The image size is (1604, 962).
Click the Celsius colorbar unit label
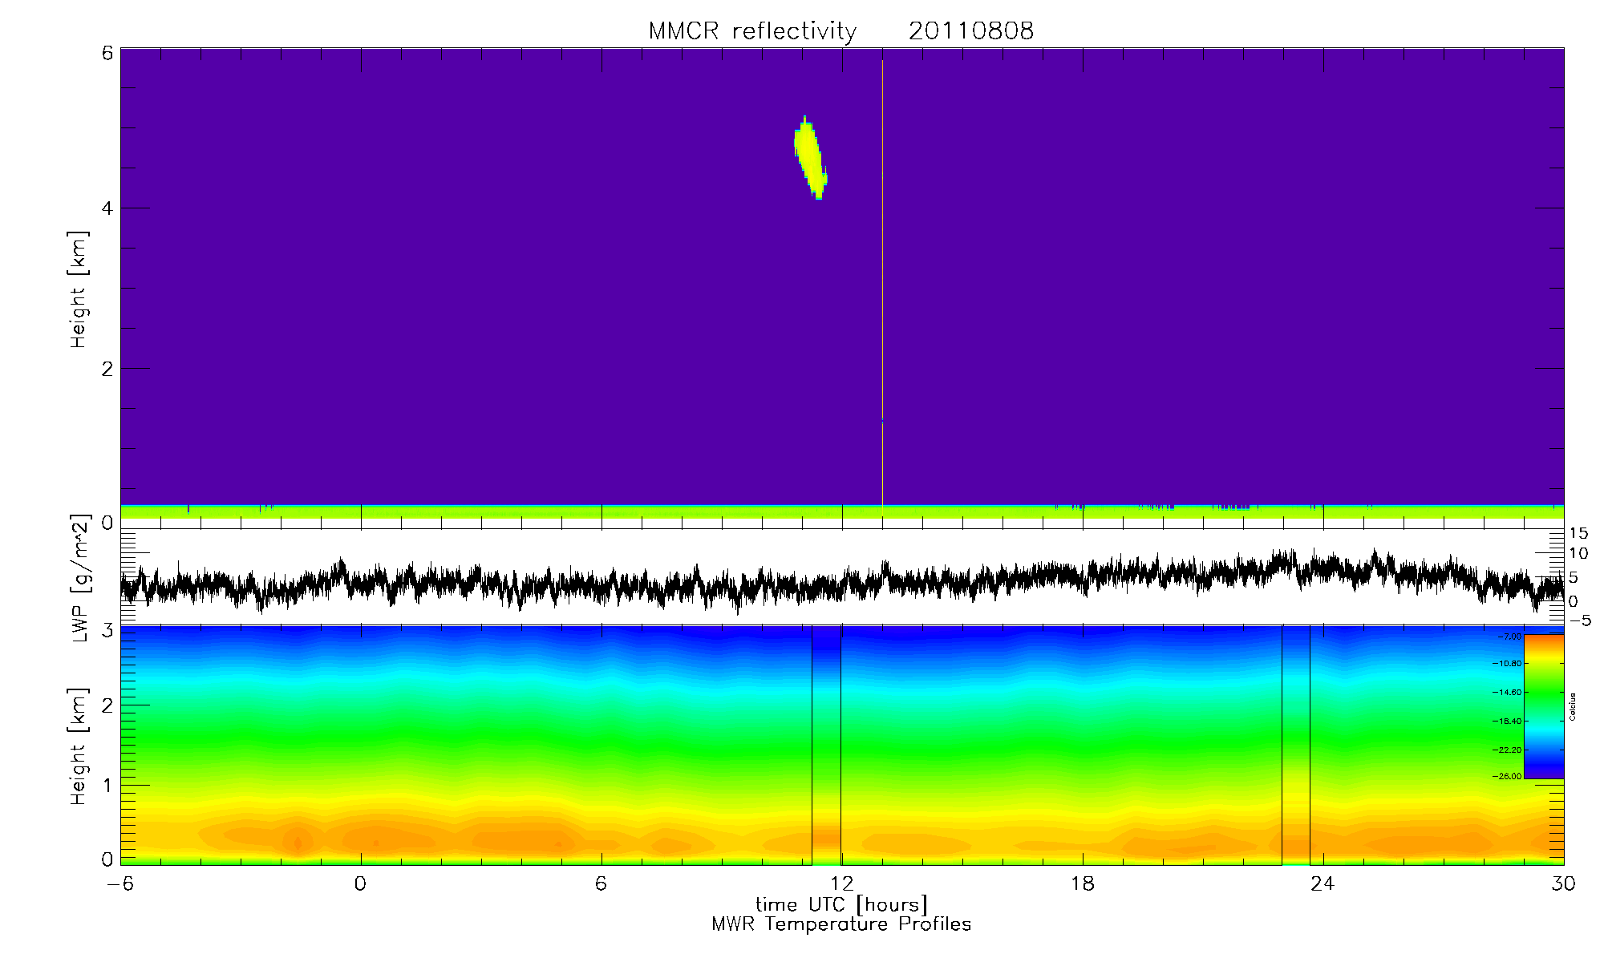tap(1573, 706)
